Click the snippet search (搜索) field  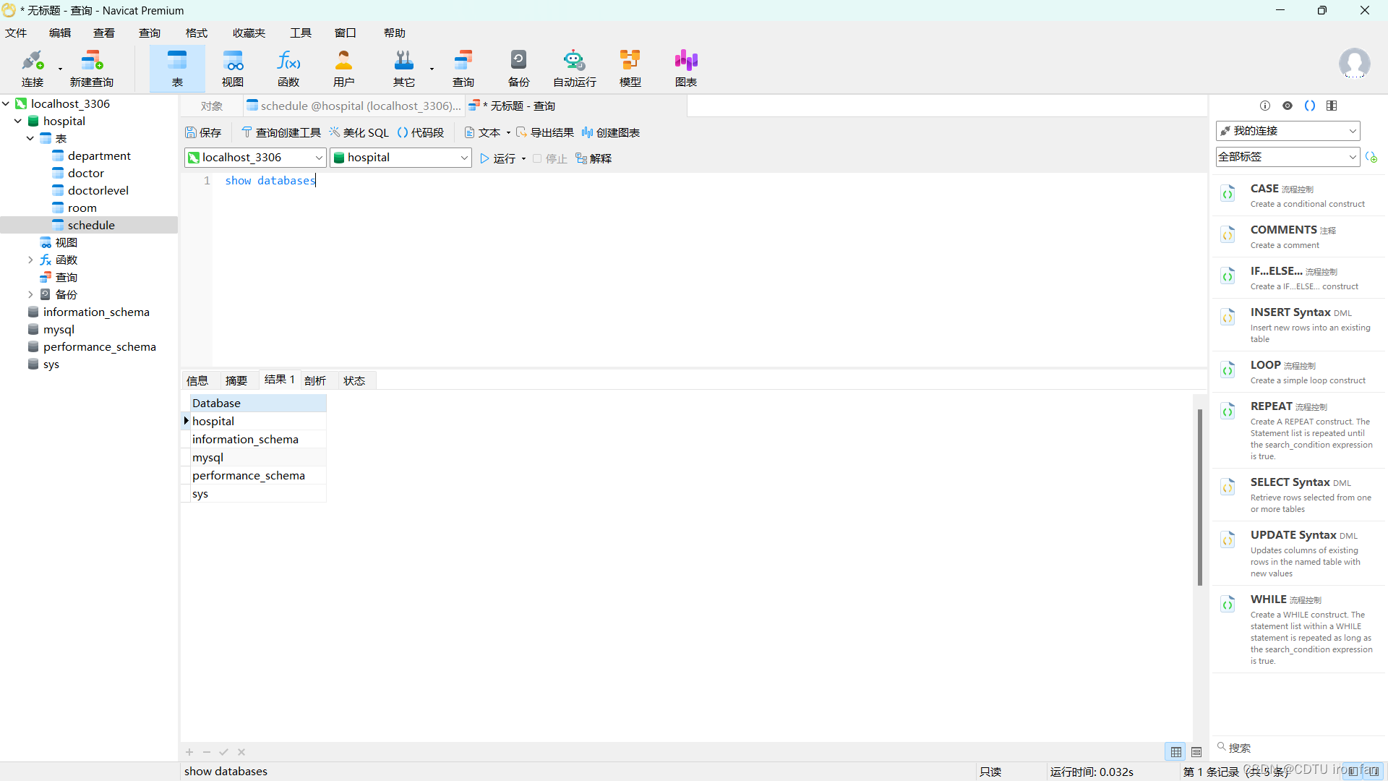1298,748
